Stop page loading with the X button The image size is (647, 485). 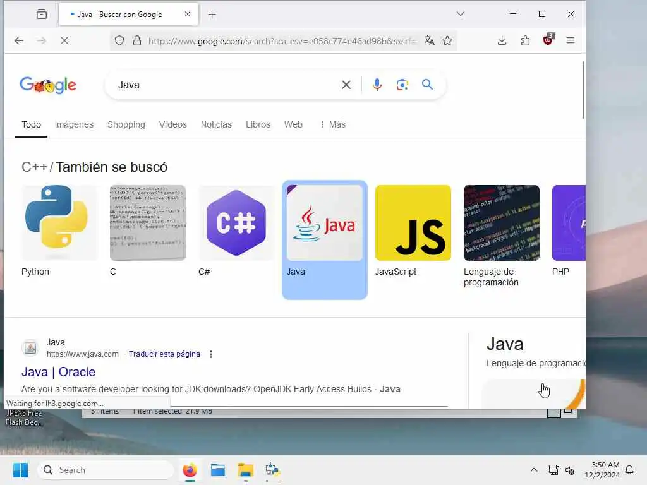tap(64, 40)
